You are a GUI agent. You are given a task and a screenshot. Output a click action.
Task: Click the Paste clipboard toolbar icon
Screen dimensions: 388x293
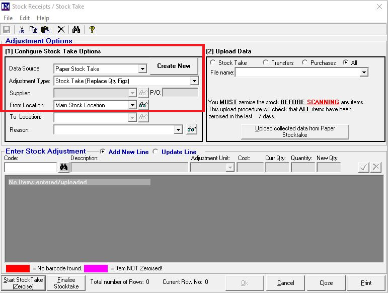coord(45,30)
